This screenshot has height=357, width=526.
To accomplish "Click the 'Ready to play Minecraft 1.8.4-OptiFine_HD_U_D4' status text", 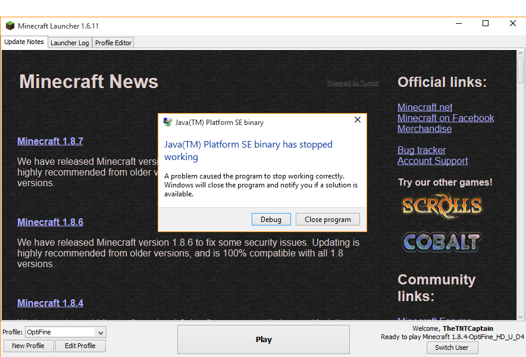I will [452, 337].
